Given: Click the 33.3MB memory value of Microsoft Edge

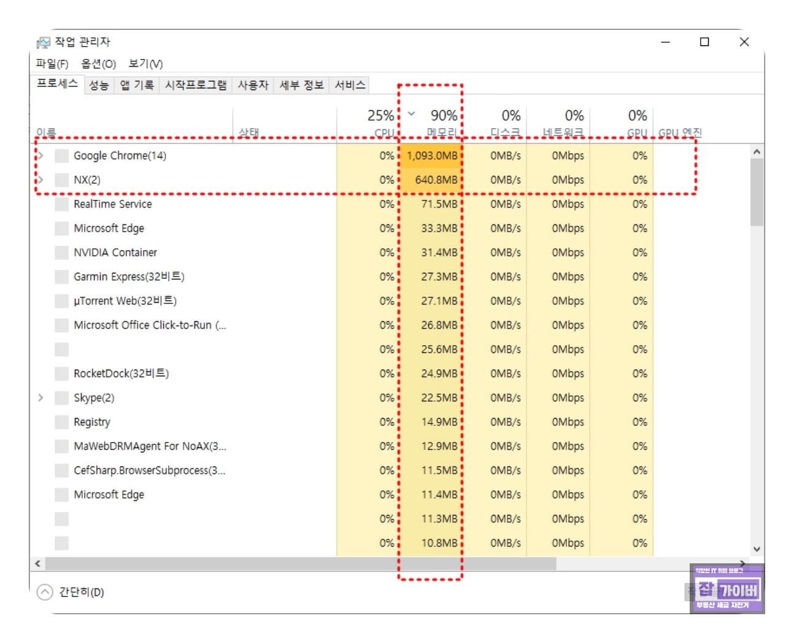Looking at the screenshot, I should point(439,228).
